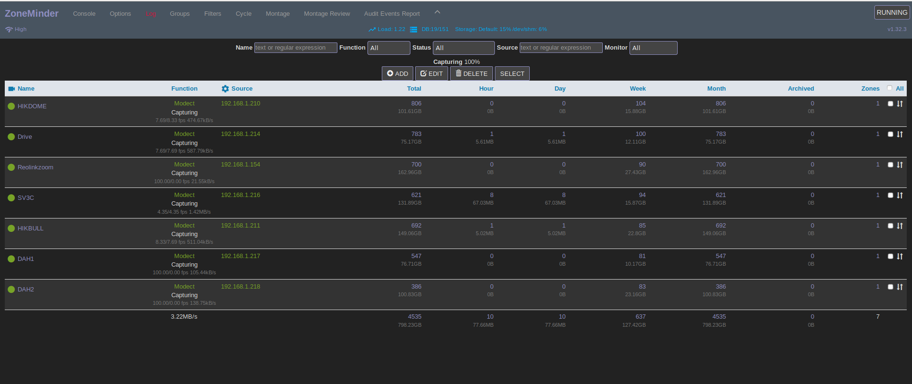Click the gear icon beside Source header
The width and height of the screenshot is (912, 384).
tap(225, 89)
